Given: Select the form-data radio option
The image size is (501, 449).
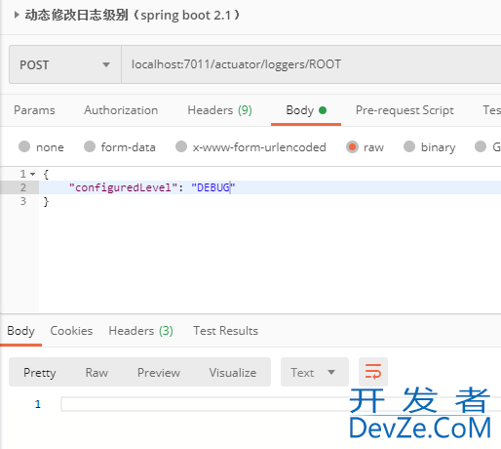Looking at the screenshot, I should [90, 146].
